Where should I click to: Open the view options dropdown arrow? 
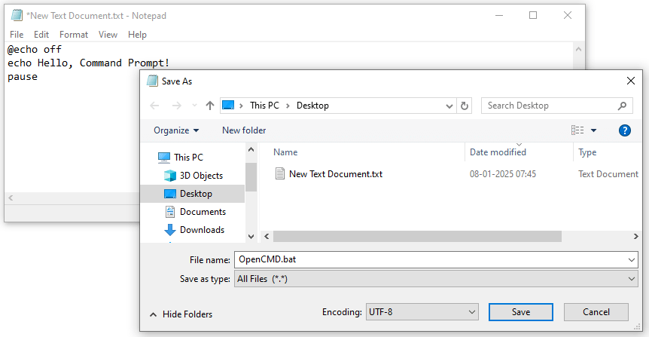[x=593, y=130]
